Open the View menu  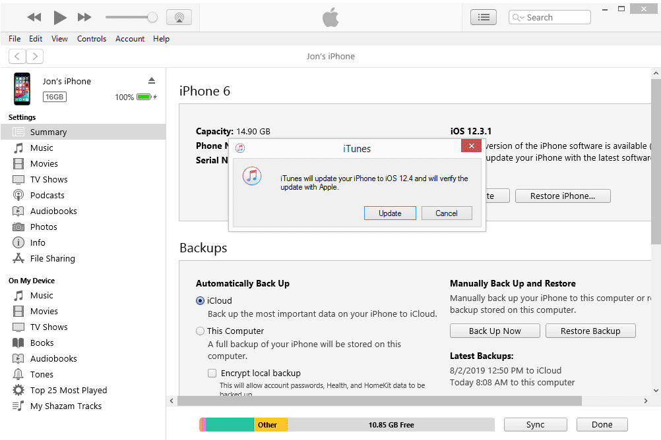point(59,39)
